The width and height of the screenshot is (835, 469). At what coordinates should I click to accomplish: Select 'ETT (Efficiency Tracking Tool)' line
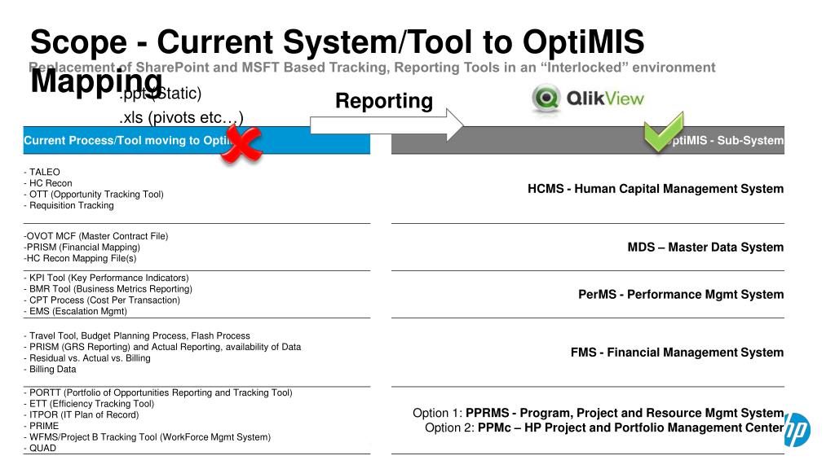(89, 404)
